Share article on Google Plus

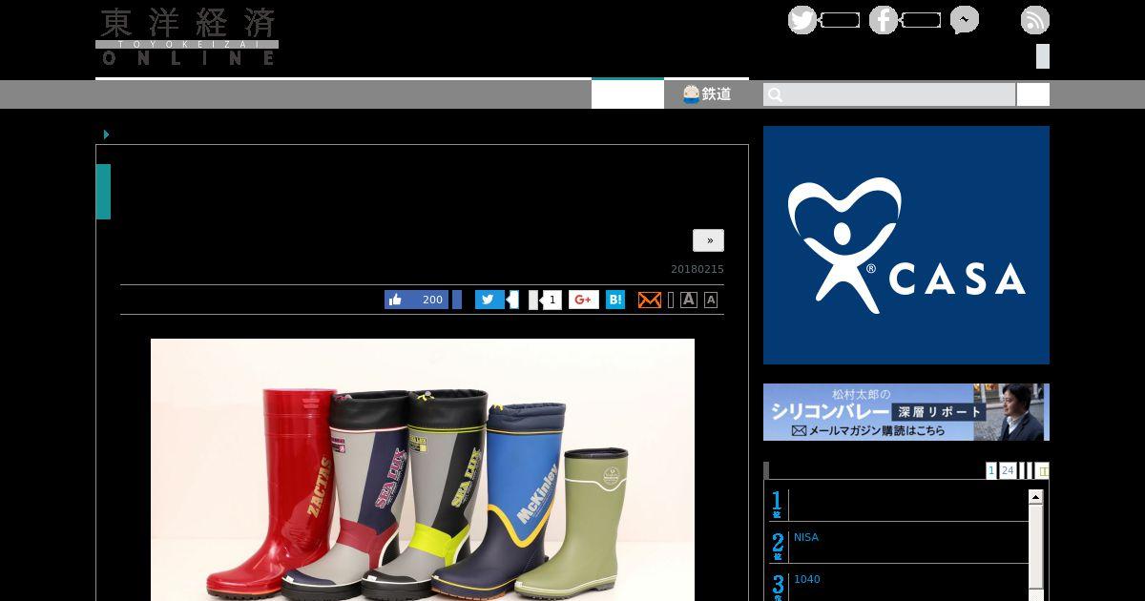tap(584, 300)
